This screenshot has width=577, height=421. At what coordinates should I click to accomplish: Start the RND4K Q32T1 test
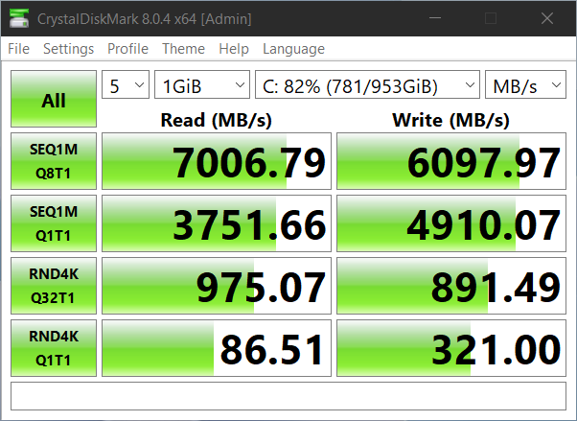54,286
